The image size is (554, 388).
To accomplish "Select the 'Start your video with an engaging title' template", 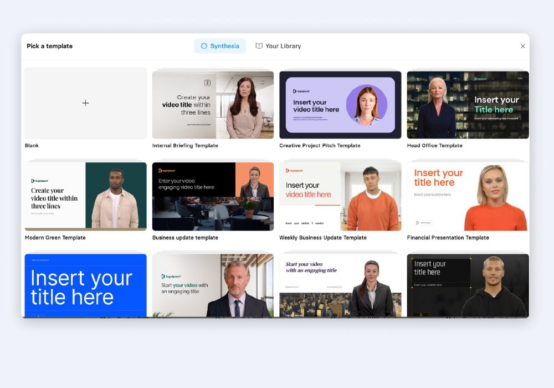I will [213, 285].
